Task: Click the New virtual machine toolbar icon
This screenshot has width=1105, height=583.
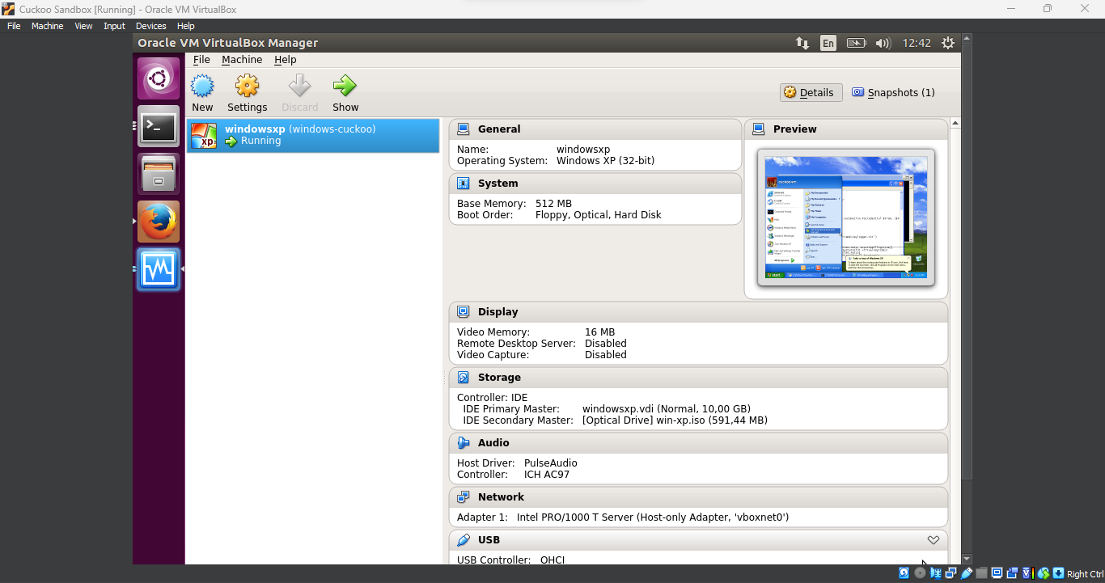Action: pos(202,86)
